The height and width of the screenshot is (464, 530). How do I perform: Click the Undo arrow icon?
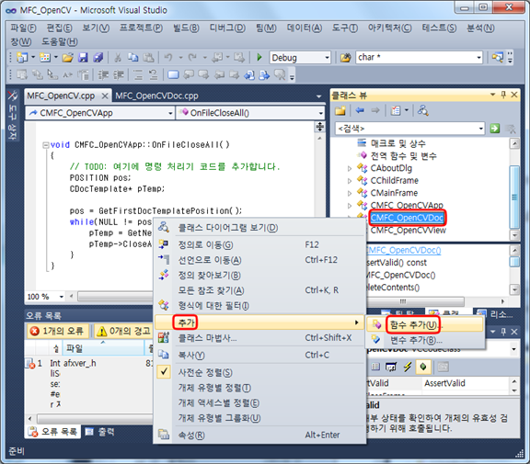click(x=168, y=58)
